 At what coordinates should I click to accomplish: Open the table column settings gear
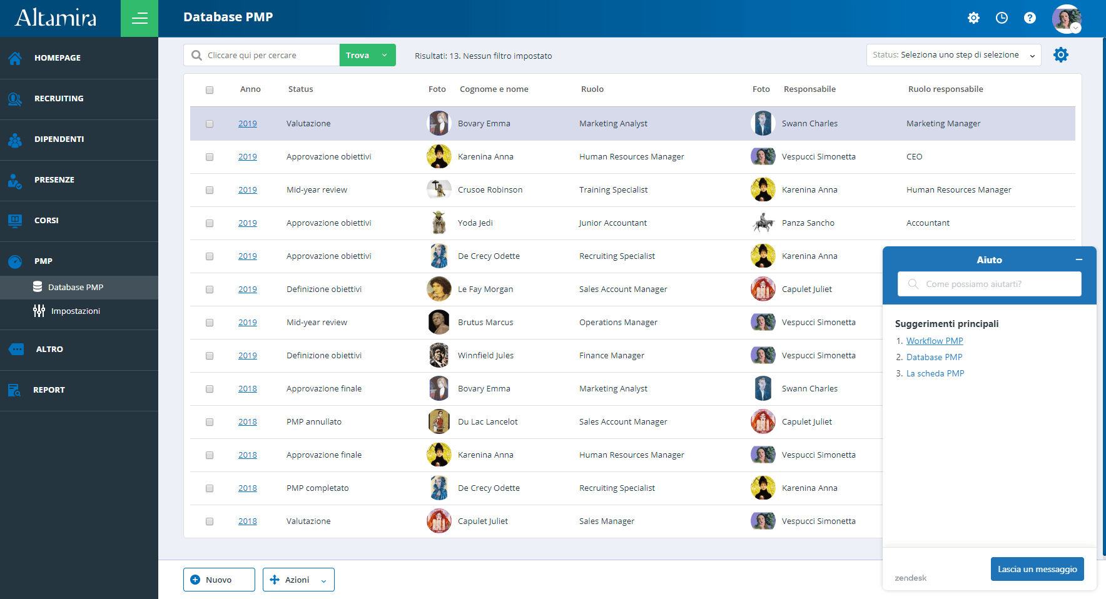(1061, 54)
